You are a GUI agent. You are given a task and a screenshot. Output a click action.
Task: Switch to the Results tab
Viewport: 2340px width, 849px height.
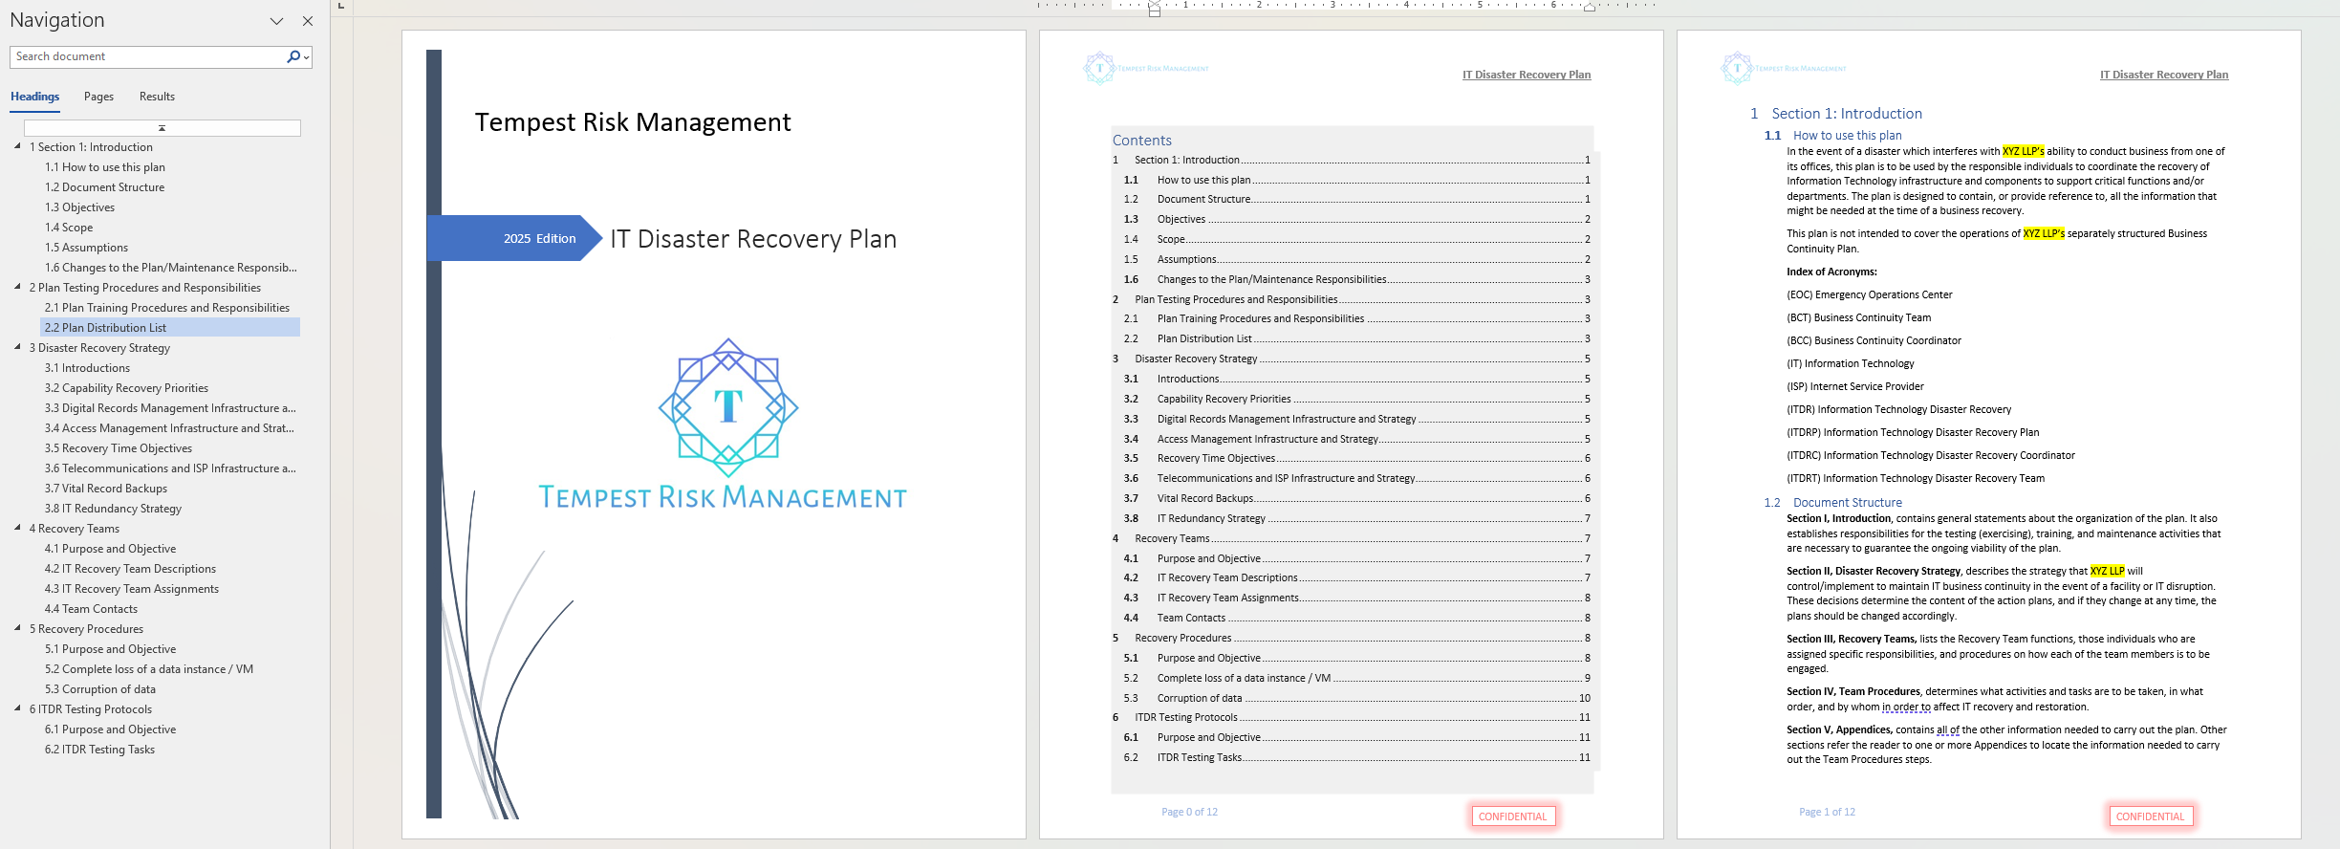[157, 97]
